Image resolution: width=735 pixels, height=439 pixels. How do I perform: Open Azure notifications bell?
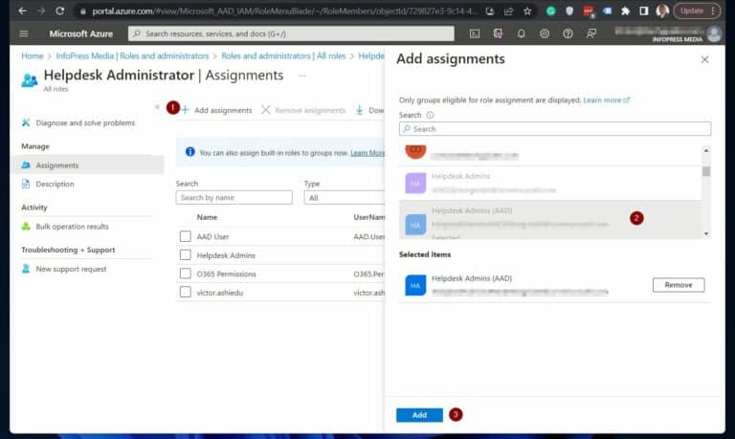pyautogui.click(x=521, y=33)
